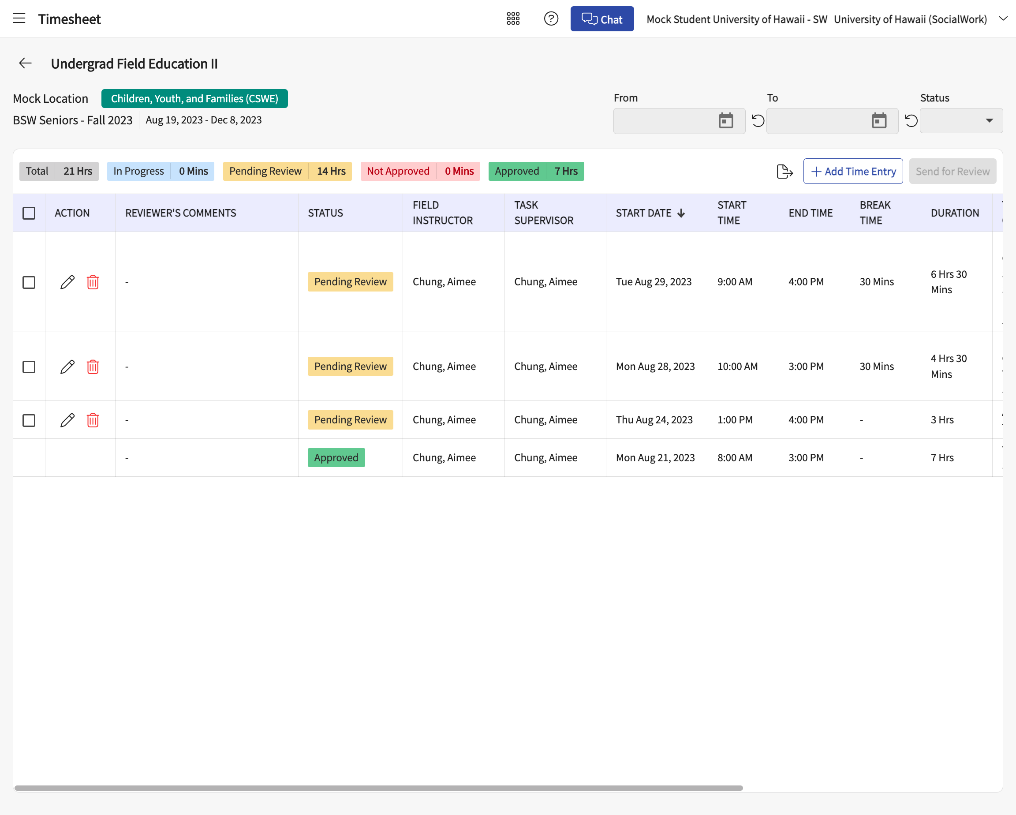Viewport: 1016px width, 815px height.
Task: Reset the From date filter
Action: [758, 121]
